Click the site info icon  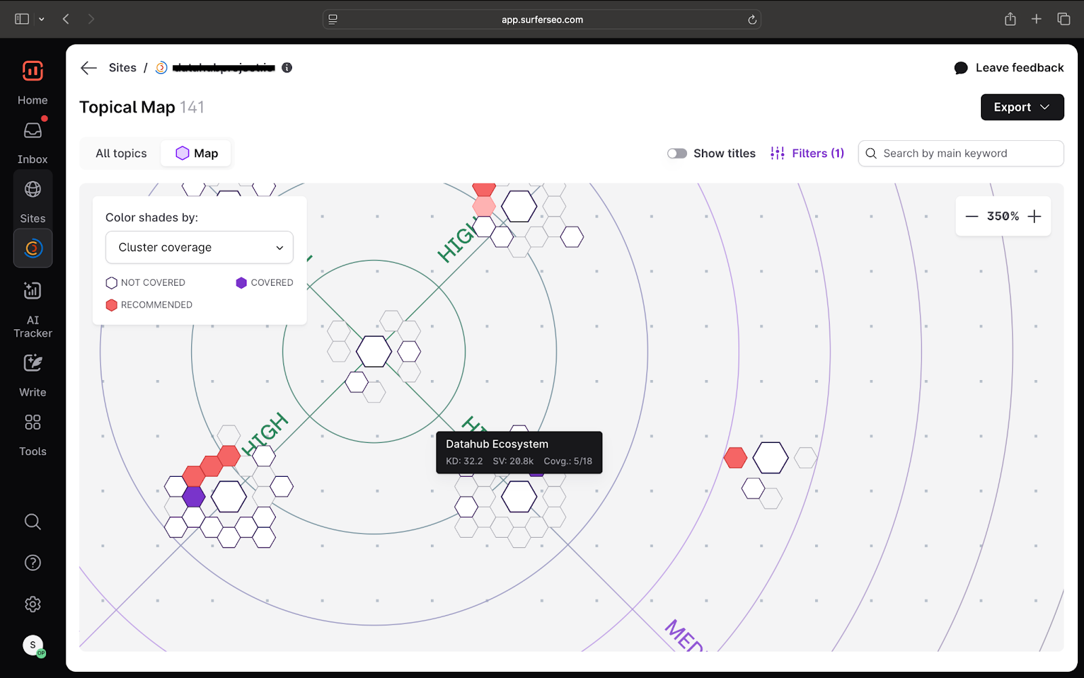287,68
